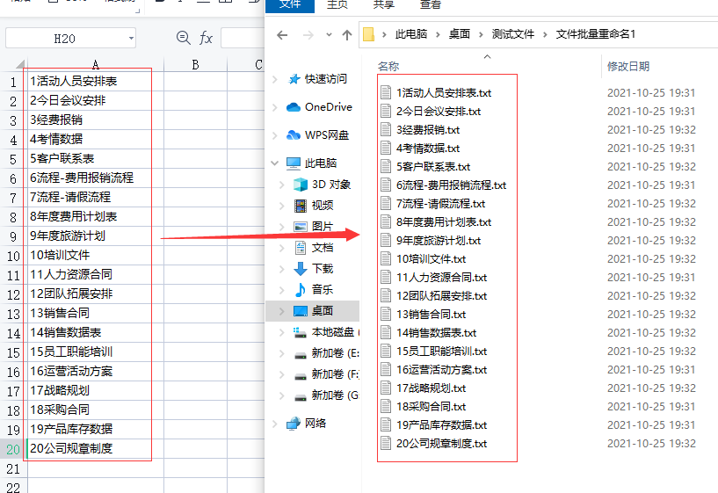Select file 2今日会议安排.txt
718x493 pixels.
(439, 112)
